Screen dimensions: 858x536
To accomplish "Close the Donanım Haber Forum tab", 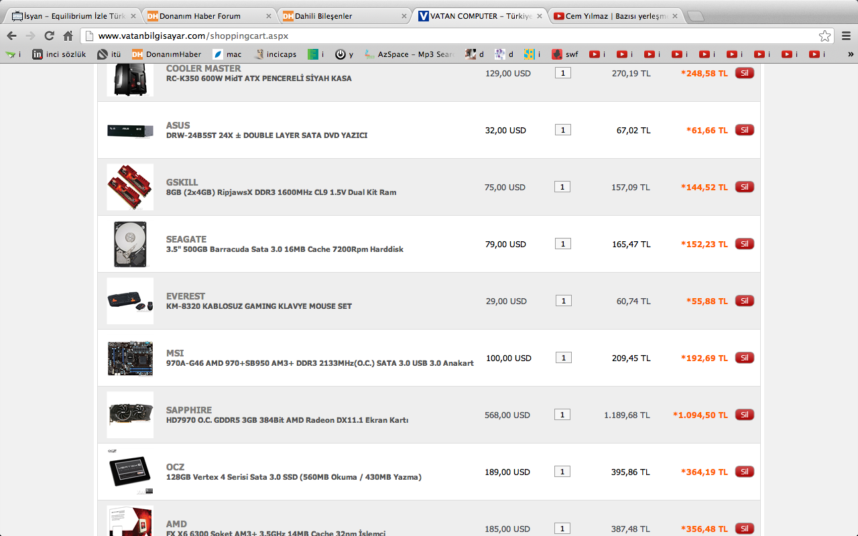I will coord(269,16).
